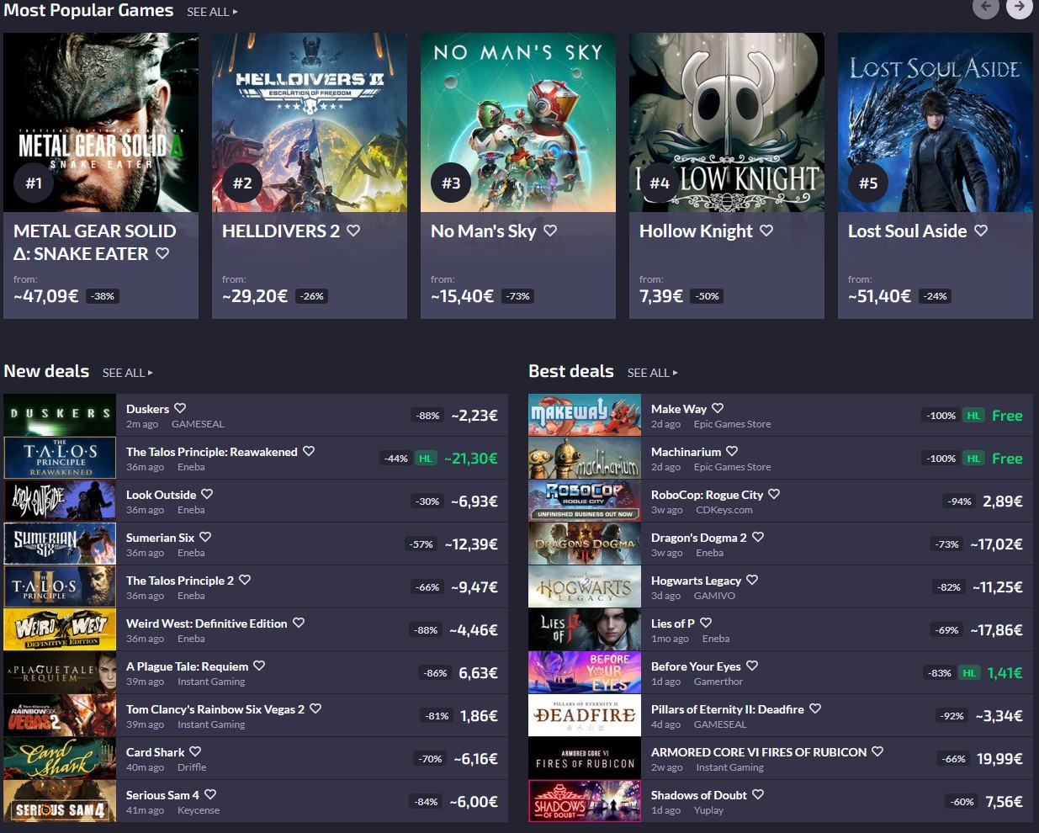
Task: Click heart beside Rainbow Six Vegas 2
Action: 315,708
